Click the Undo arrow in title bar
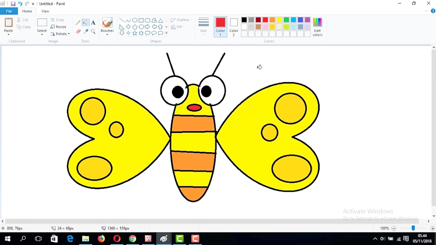This screenshot has height=245, width=436. tap(20, 3)
